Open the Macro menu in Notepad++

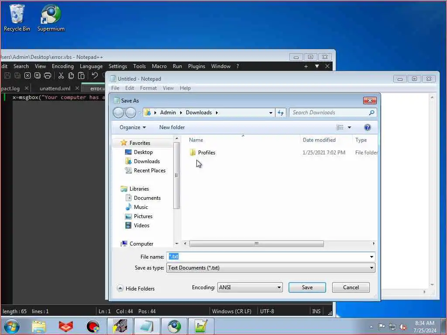click(159, 66)
